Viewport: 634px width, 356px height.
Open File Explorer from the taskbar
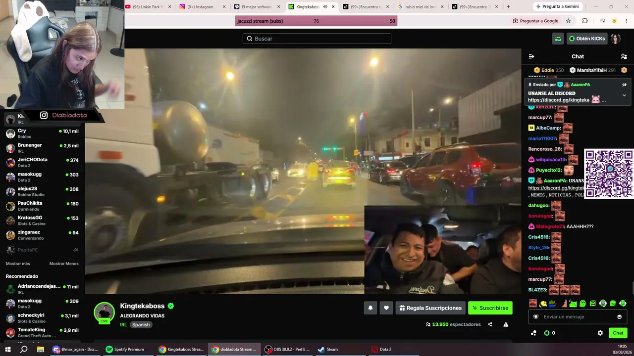tap(41, 349)
